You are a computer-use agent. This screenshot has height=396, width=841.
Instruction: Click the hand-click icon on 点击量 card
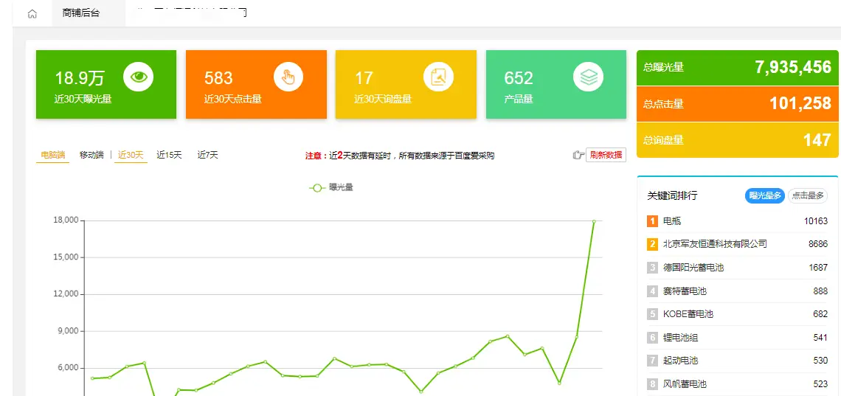(288, 77)
